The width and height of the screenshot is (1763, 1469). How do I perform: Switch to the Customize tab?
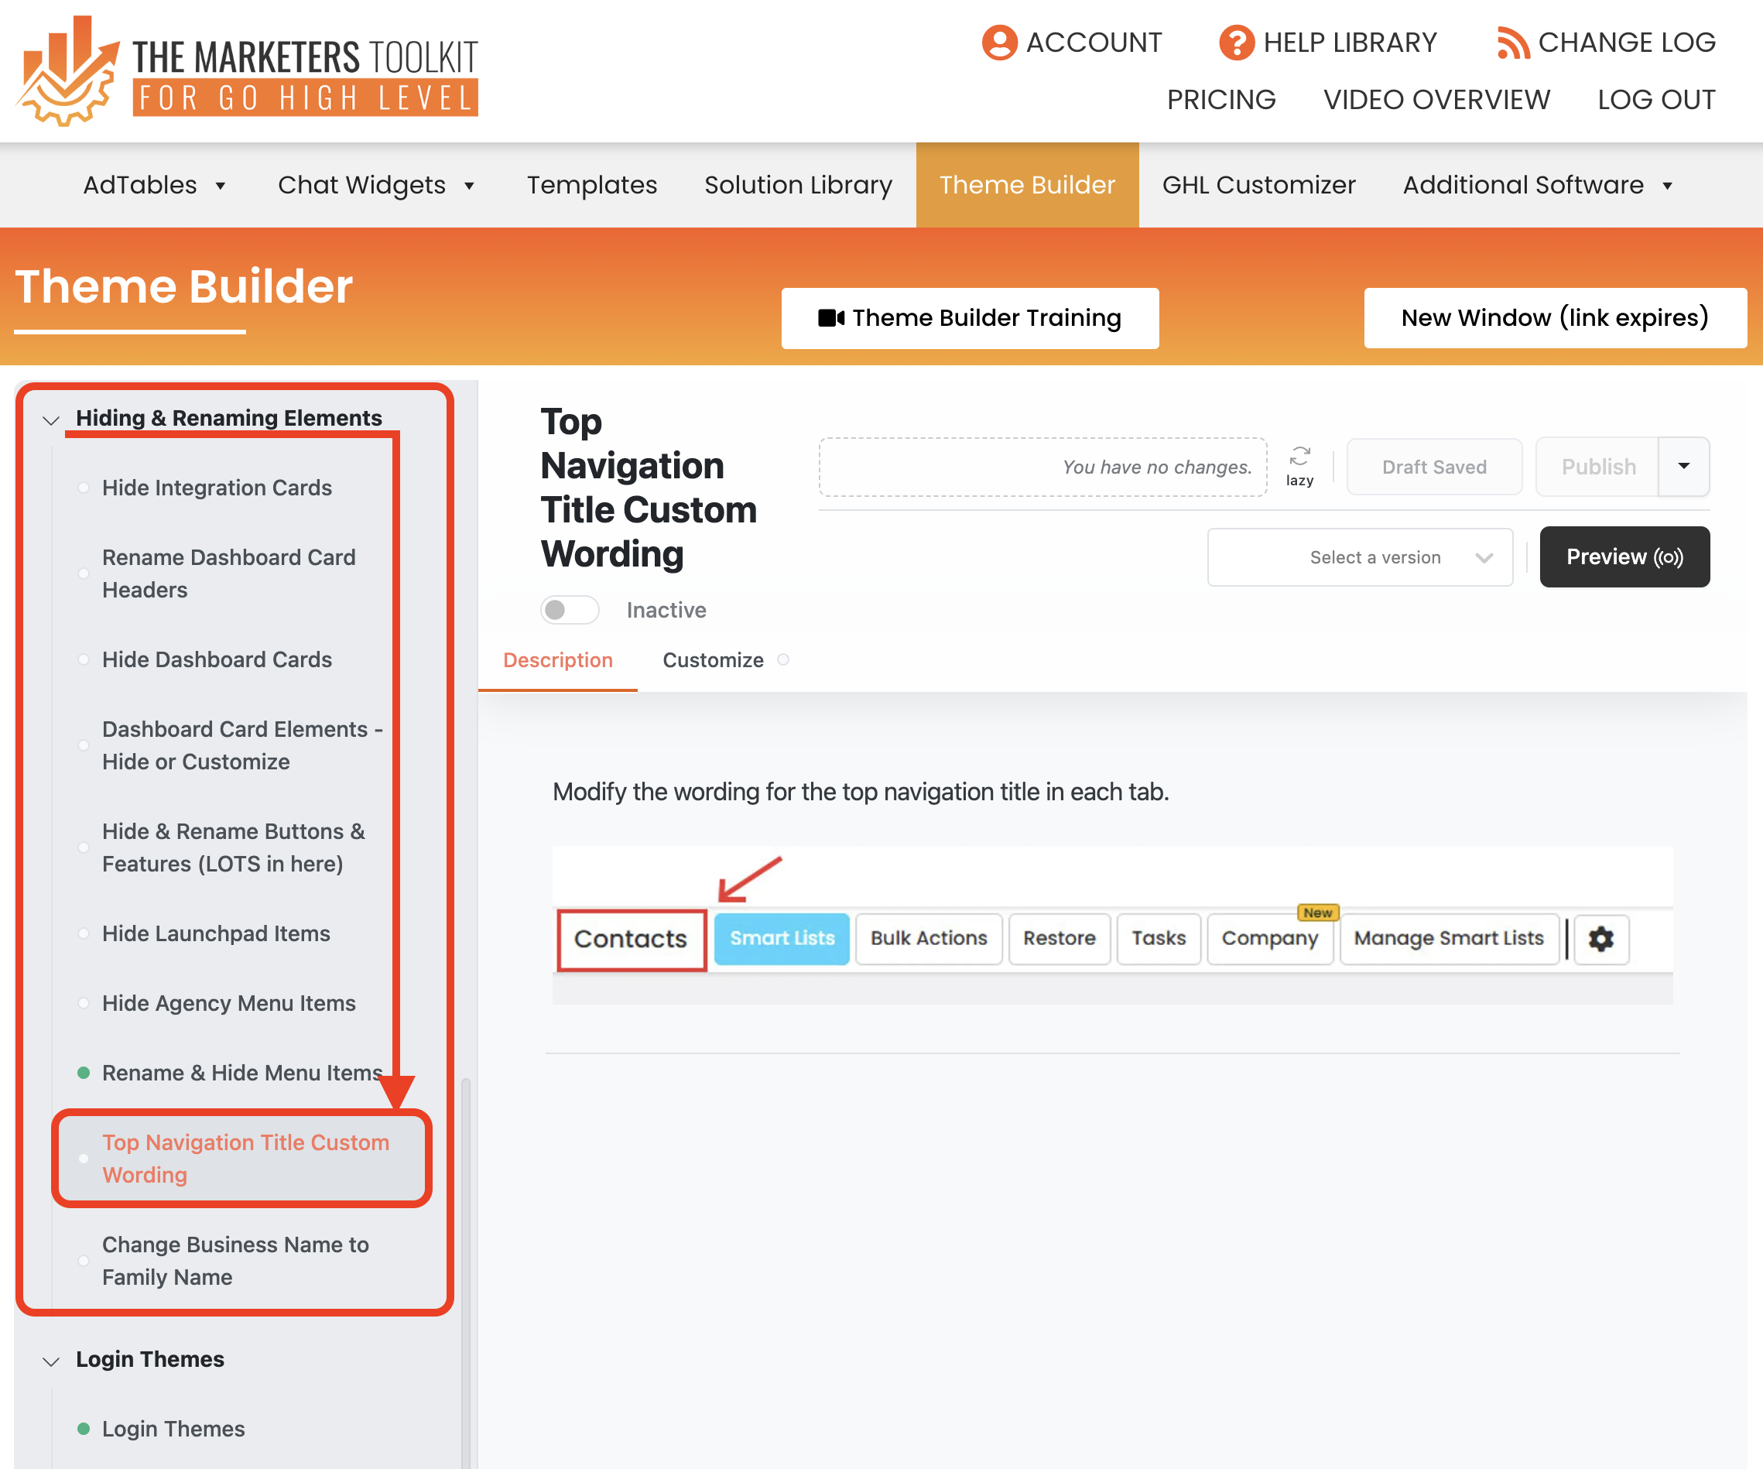pos(713,661)
